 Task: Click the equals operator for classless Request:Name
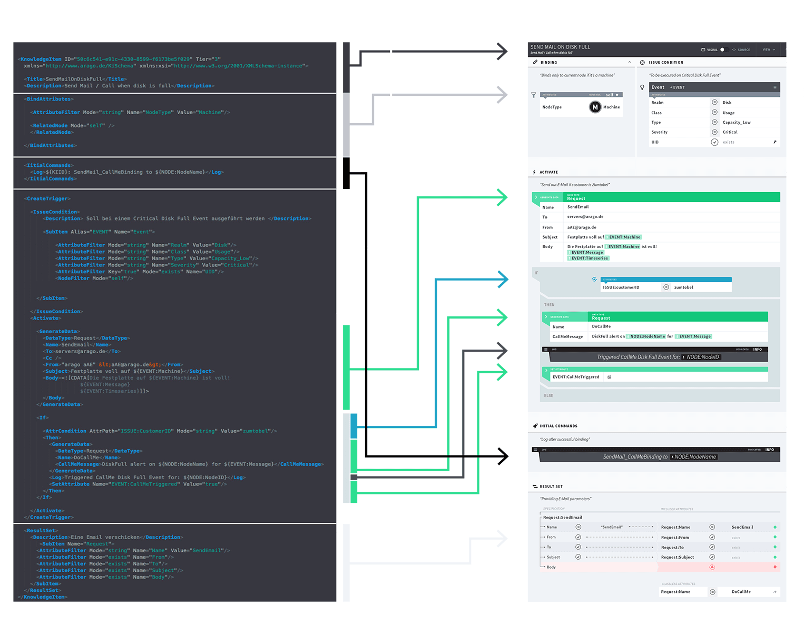(x=712, y=592)
